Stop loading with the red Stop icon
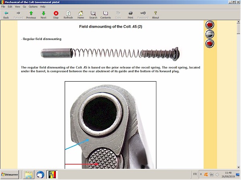This screenshot has height=180, width=241. click(x=56, y=15)
